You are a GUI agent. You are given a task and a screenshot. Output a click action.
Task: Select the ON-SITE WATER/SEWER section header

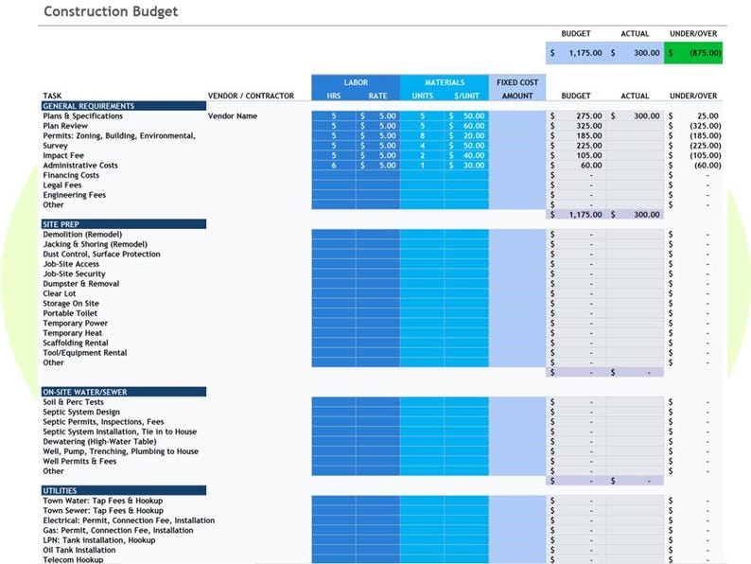(124, 392)
